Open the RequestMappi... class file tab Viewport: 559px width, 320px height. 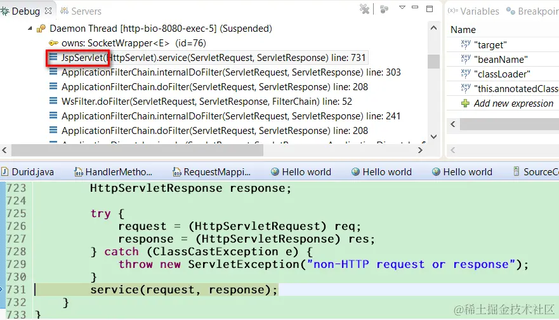(x=211, y=172)
